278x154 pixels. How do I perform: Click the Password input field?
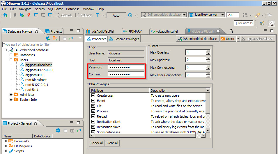(126, 67)
